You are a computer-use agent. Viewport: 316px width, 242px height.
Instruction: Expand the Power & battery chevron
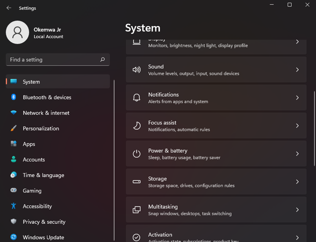tap(297, 153)
